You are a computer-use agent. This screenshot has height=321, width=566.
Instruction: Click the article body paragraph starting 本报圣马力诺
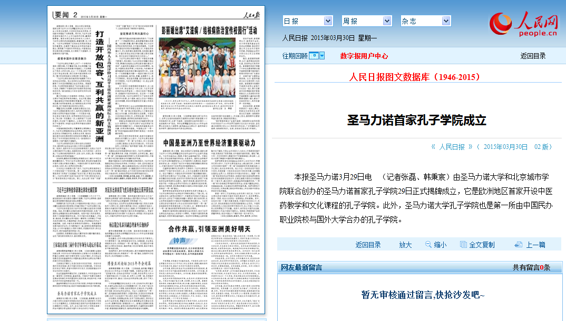[x=416, y=198]
